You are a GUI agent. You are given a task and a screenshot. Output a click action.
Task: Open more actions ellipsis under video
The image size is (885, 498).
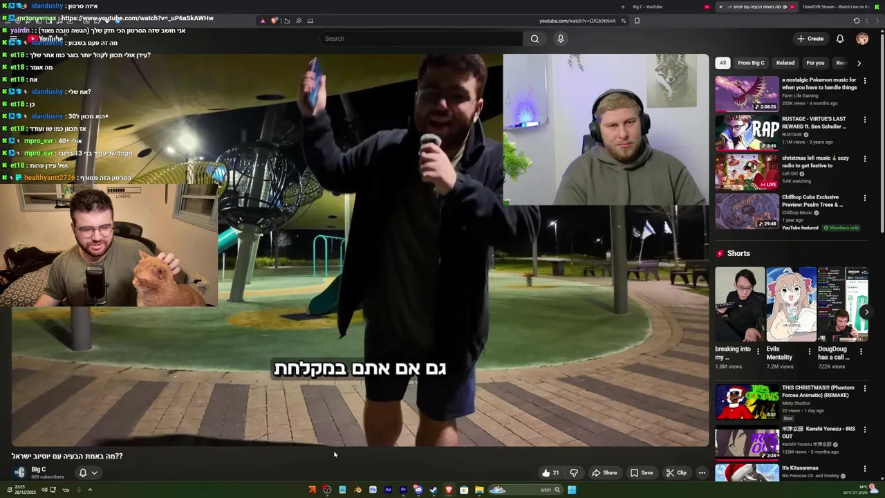[702, 473]
